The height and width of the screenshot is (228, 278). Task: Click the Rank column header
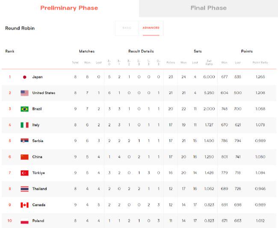point(9,51)
